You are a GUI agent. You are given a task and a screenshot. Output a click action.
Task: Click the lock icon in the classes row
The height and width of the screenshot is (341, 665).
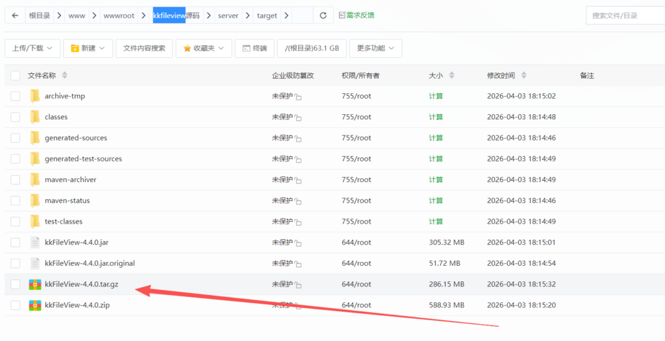[x=298, y=118]
